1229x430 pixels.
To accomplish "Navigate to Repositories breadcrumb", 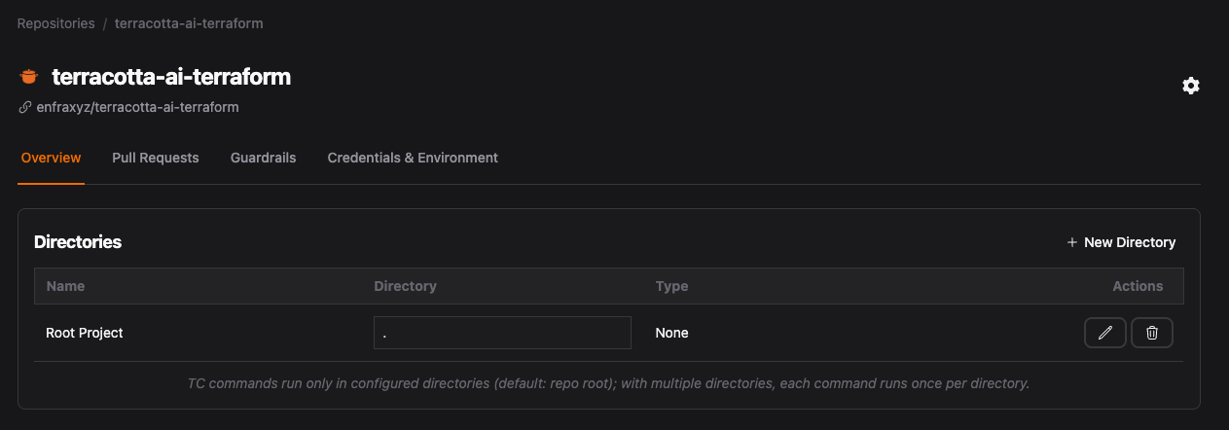I will (55, 23).
